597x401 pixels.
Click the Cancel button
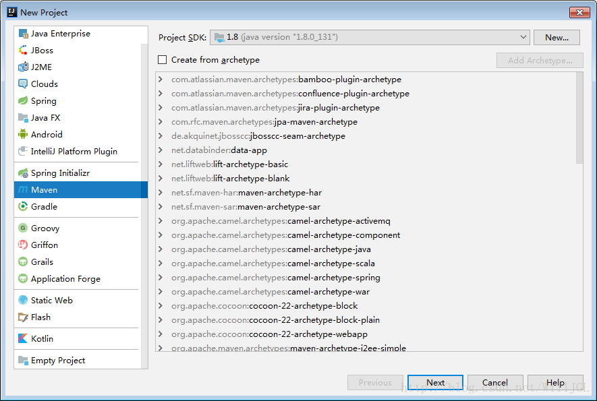(x=495, y=383)
